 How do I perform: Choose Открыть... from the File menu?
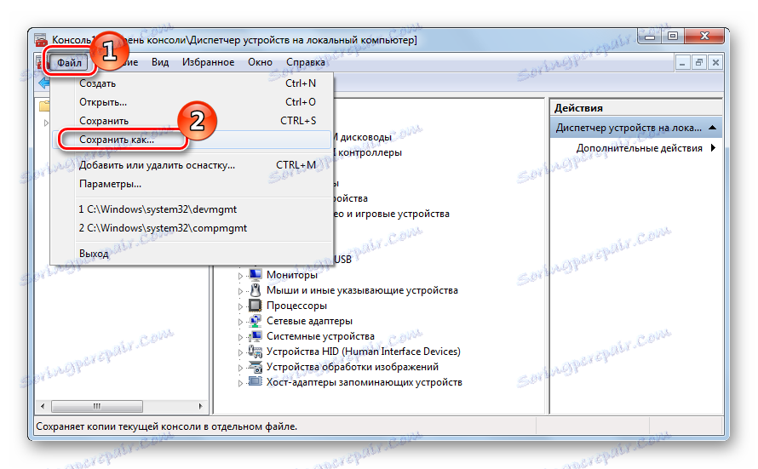coord(192,102)
